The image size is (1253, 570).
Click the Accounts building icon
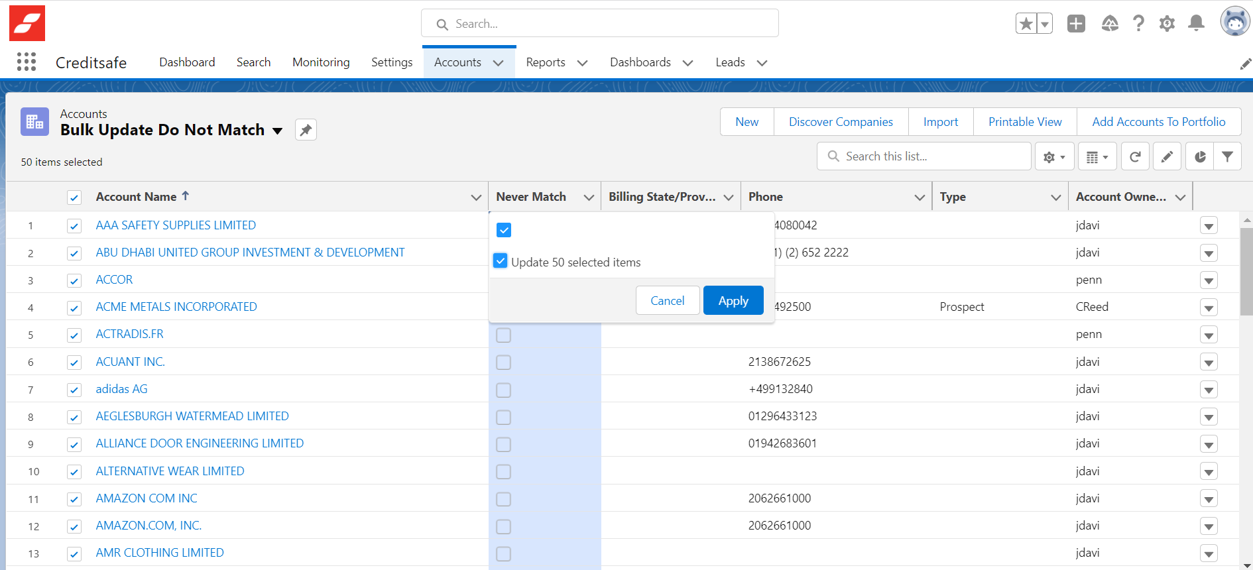(34, 122)
